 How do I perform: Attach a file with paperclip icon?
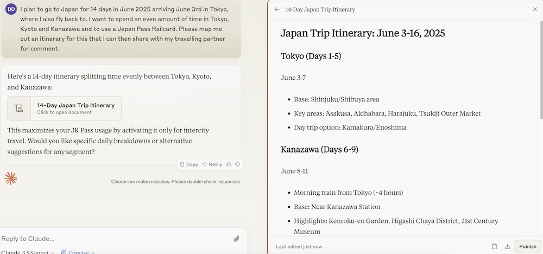[x=237, y=238]
